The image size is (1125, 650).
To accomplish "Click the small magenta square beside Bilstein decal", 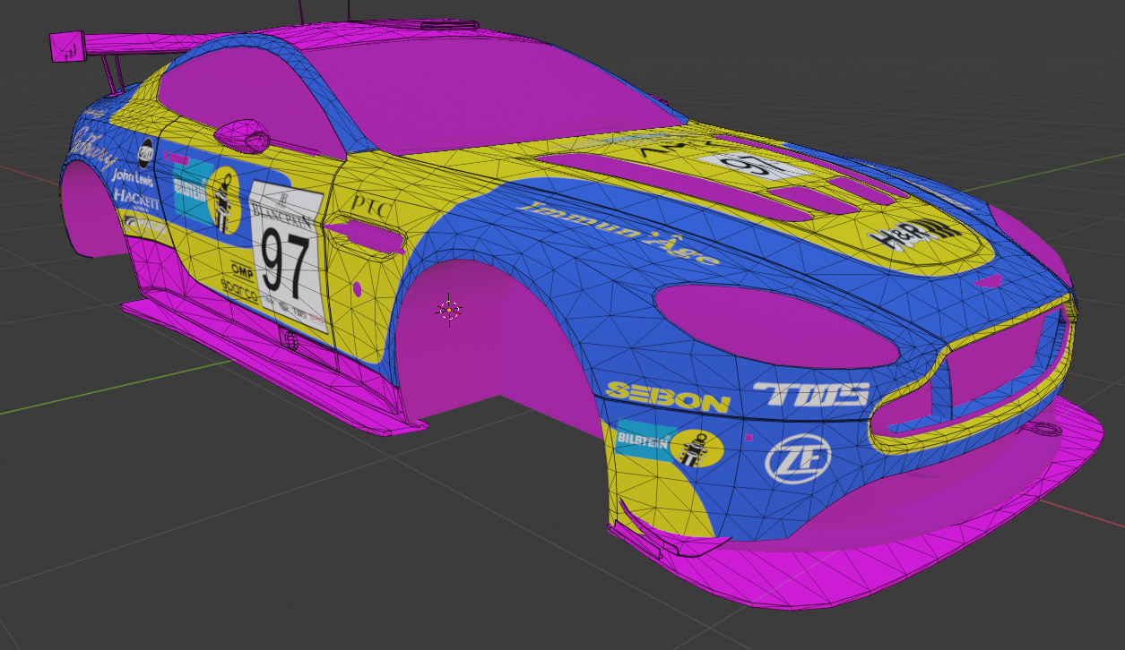I will click(x=749, y=438).
